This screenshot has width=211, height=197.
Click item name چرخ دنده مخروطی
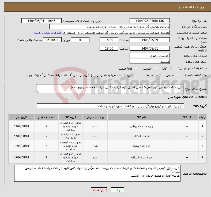tap(141, 126)
